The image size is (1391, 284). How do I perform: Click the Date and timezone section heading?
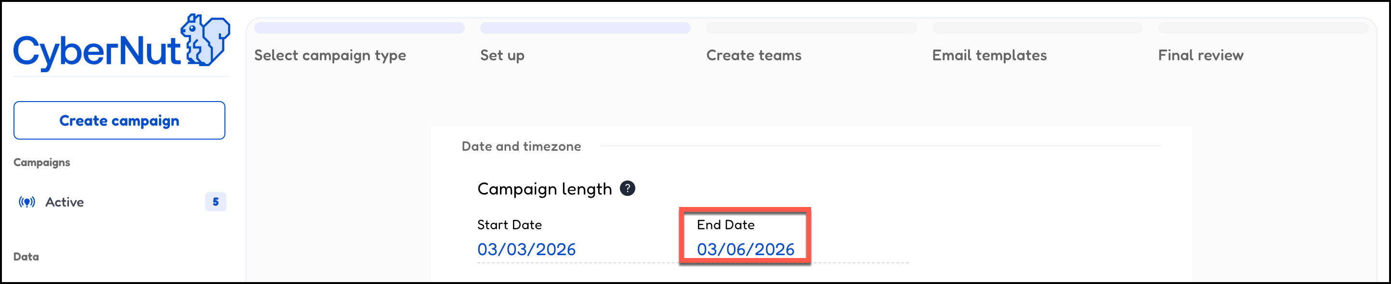(x=521, y=146)
